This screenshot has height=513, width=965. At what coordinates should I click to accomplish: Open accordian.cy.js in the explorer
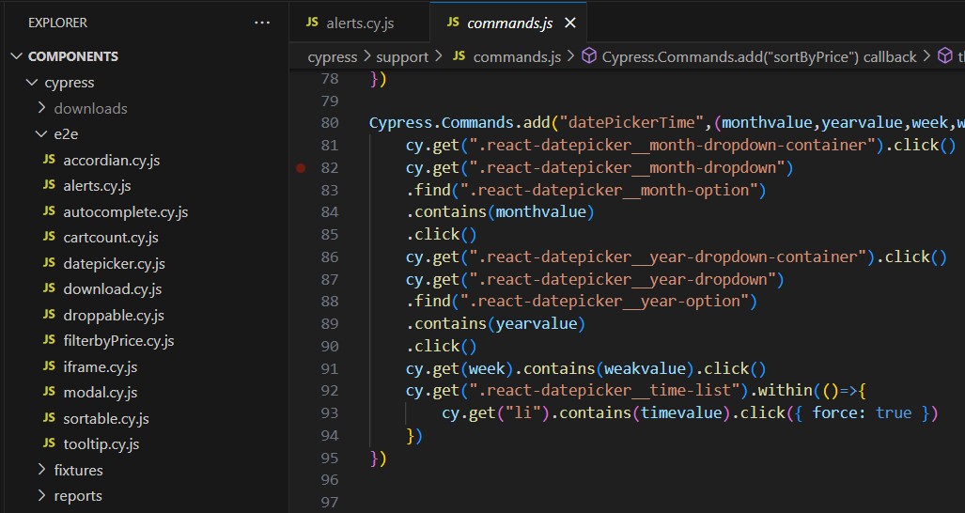pos(112,161)
